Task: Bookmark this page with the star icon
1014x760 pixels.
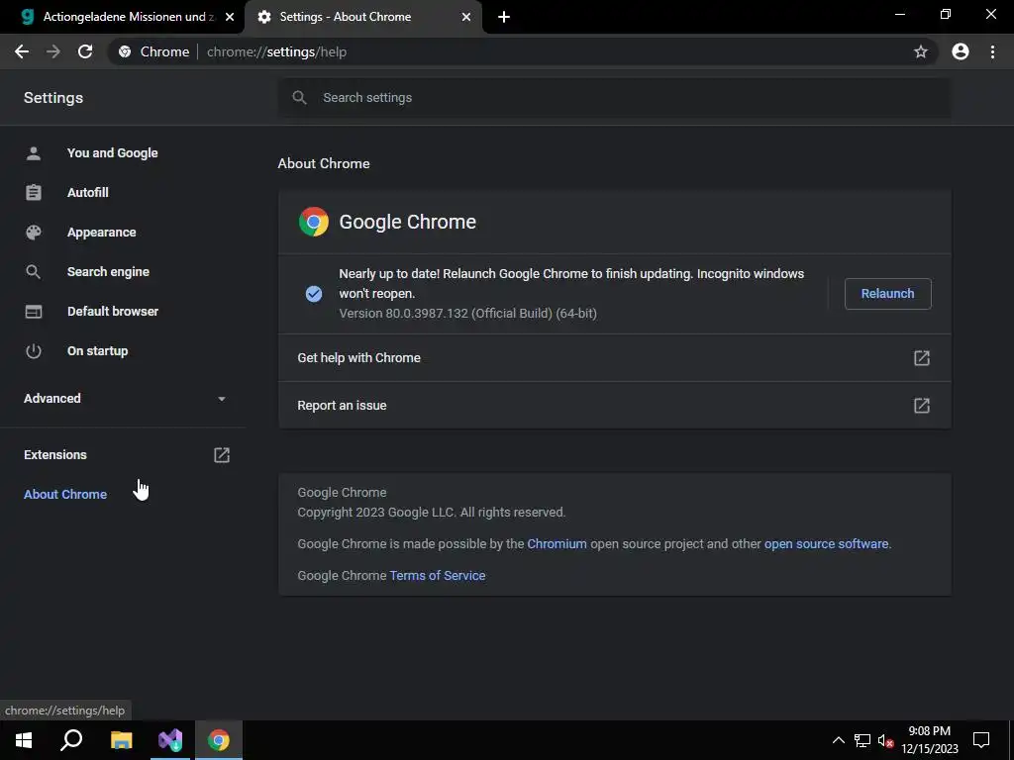Action: pos(920,51)
